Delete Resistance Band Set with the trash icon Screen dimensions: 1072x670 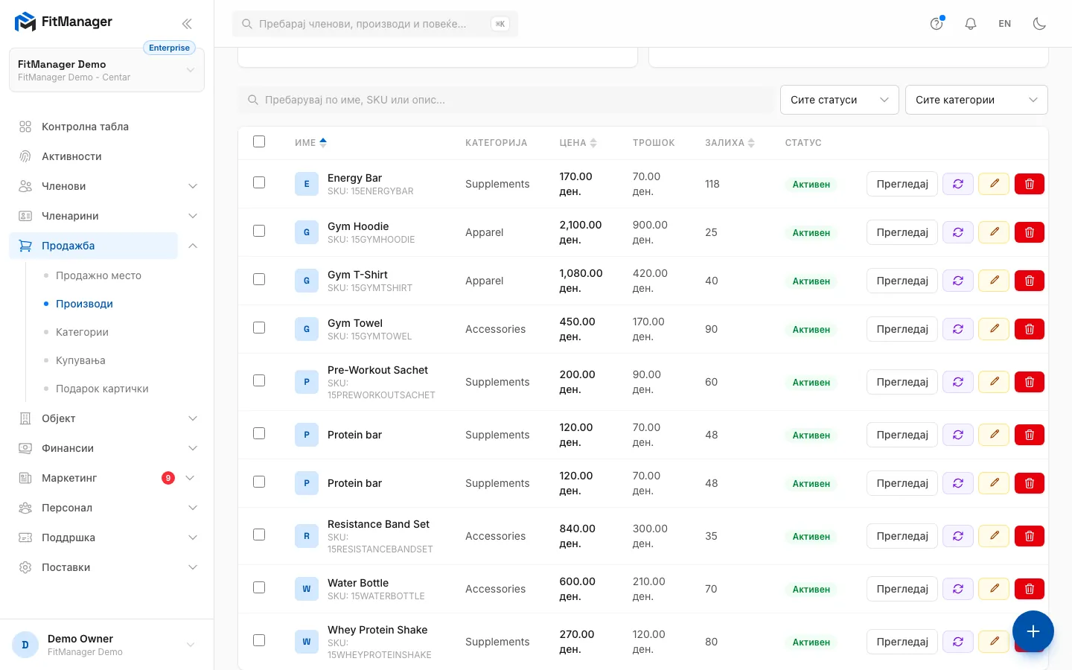pyautogui.click(x=1030, y=536)
